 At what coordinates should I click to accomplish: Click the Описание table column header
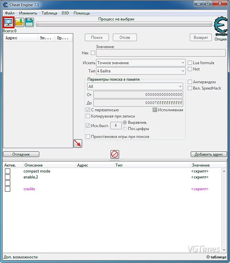[x=49, y=165]
